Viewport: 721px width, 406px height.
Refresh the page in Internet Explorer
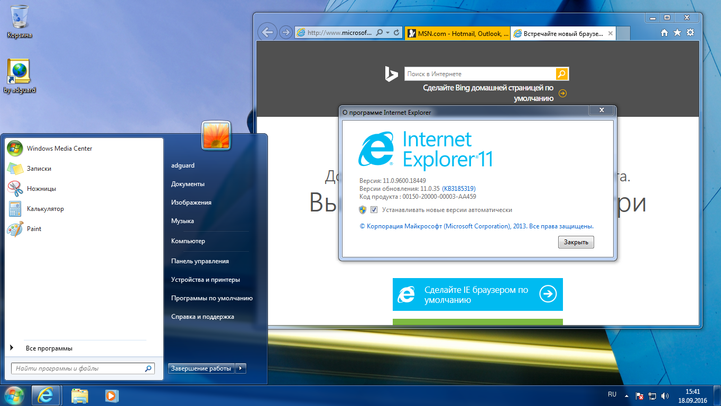(398, 33)
